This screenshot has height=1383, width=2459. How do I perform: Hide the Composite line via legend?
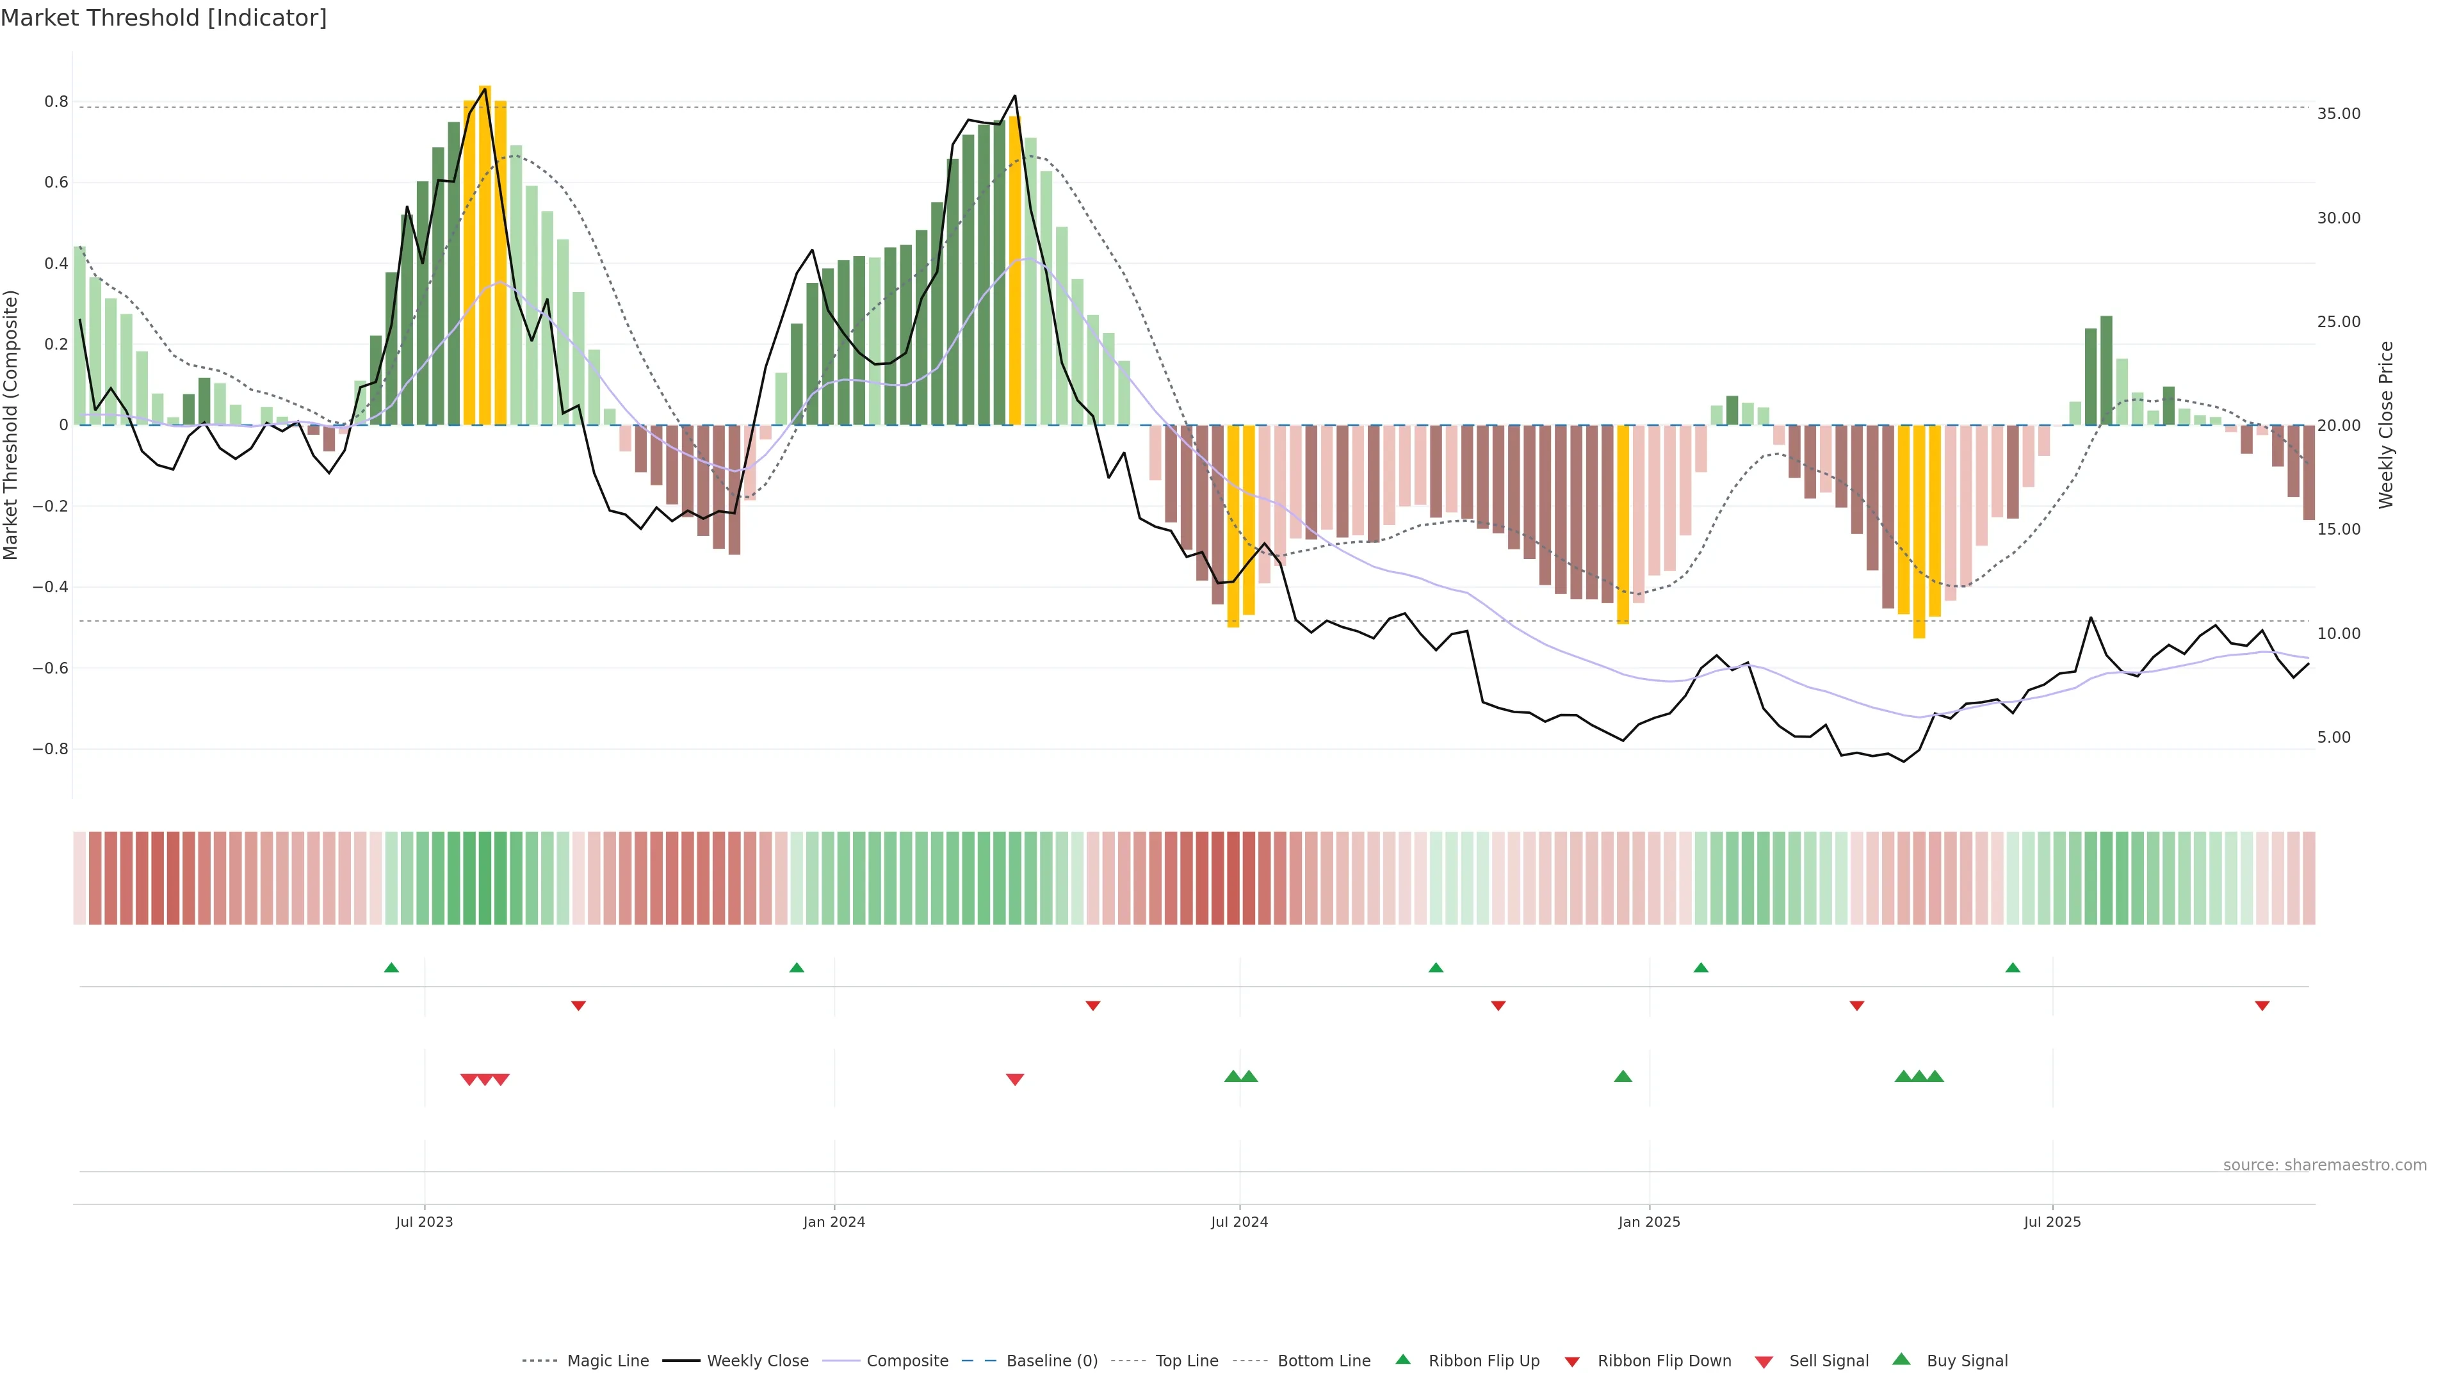click(907, 1361)
